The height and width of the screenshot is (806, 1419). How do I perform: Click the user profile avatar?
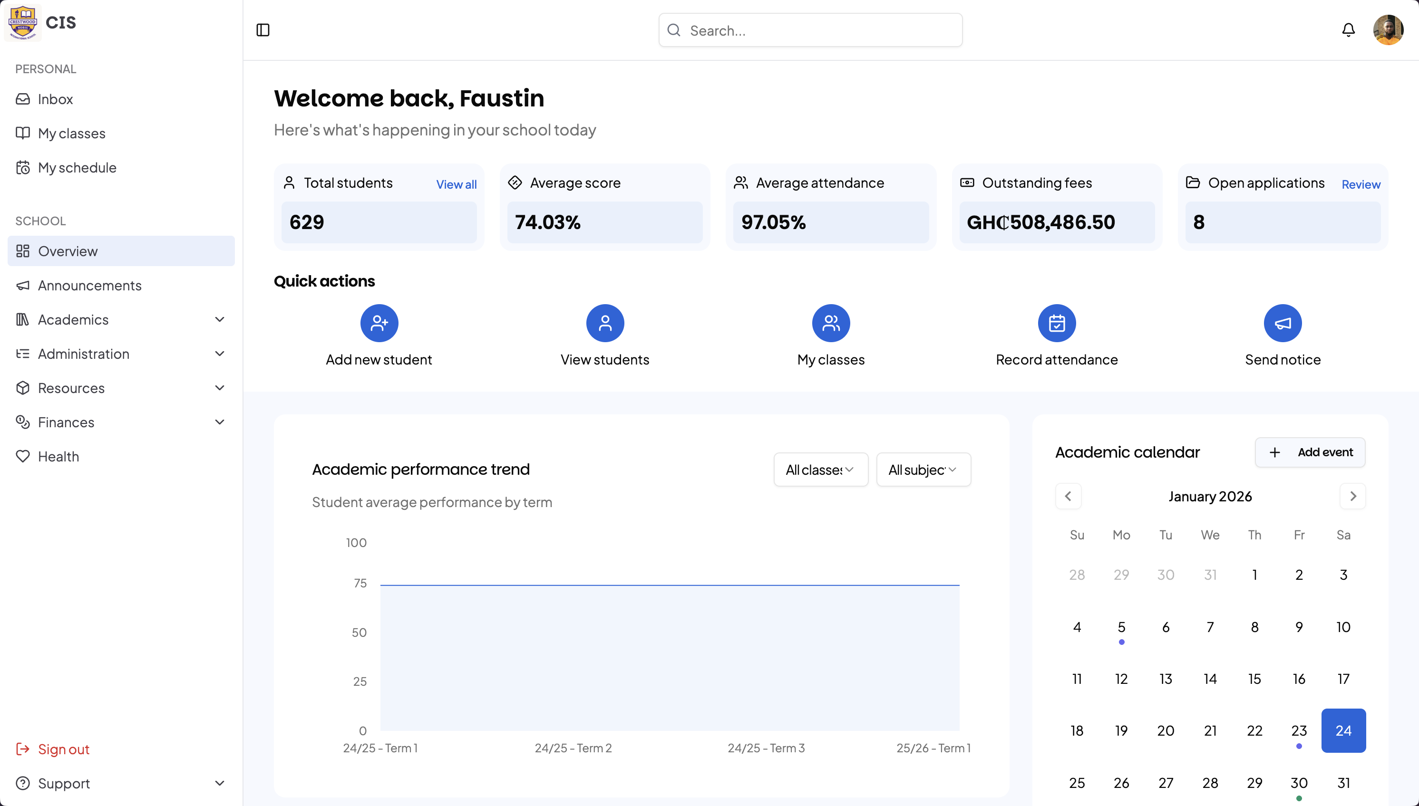click(1388, 30)
